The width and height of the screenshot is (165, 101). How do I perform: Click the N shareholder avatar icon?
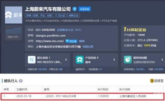tap(32, 60)
